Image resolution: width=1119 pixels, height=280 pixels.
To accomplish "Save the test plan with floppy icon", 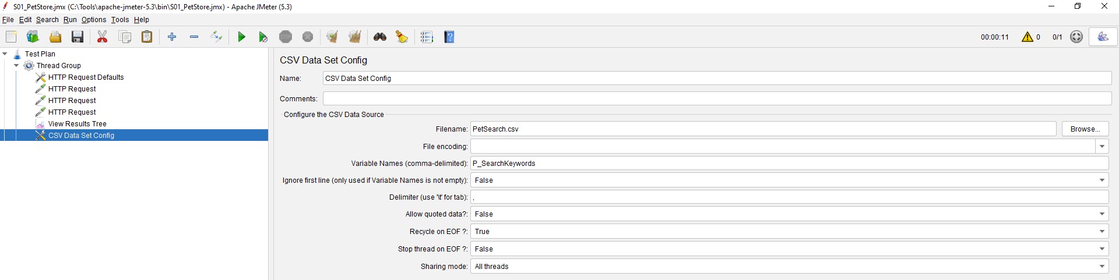I will 78,37.
